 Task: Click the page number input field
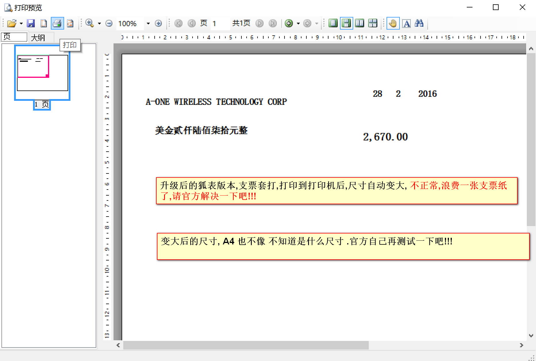(220, 23)
